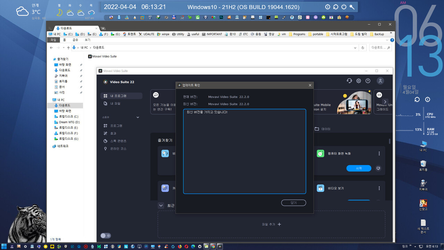Image resolution: width=444 pixels, height=250 pixels.
Task: Open the 보기 tab in Explorer ribbon
Action: pyautogui.click(x=87, y=40)
